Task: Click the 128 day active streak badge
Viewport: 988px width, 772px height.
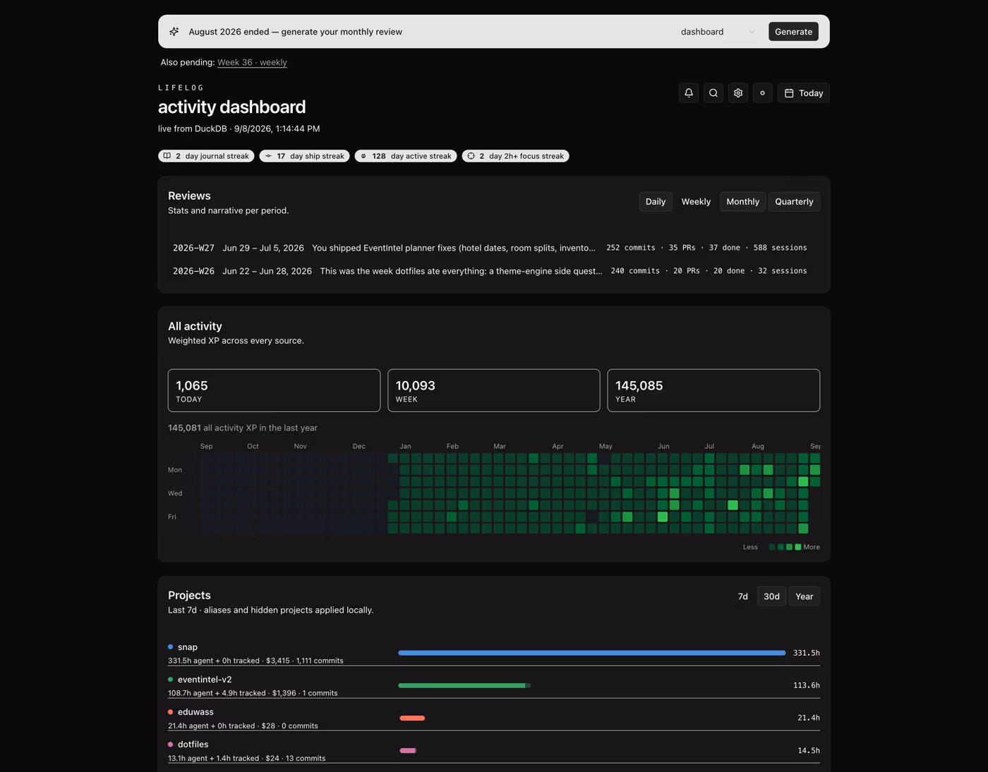Action: (x=406, y=156)
